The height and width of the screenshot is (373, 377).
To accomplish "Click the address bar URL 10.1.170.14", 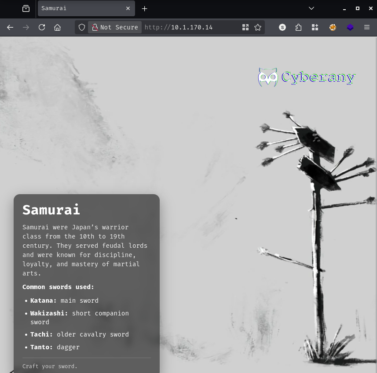I will pos(191,27).
